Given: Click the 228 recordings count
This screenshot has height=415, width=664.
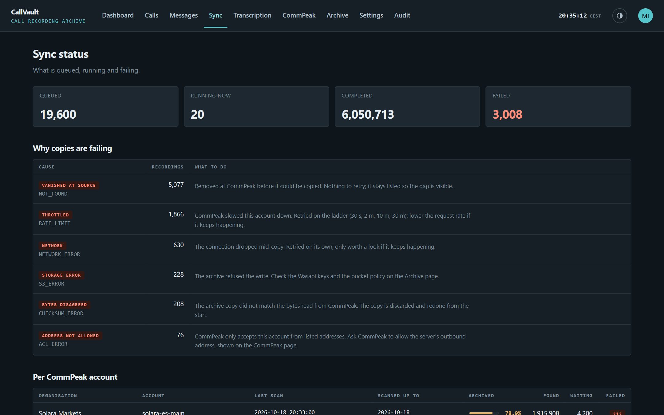Looking at the screenshot, I should coord(178,275).
